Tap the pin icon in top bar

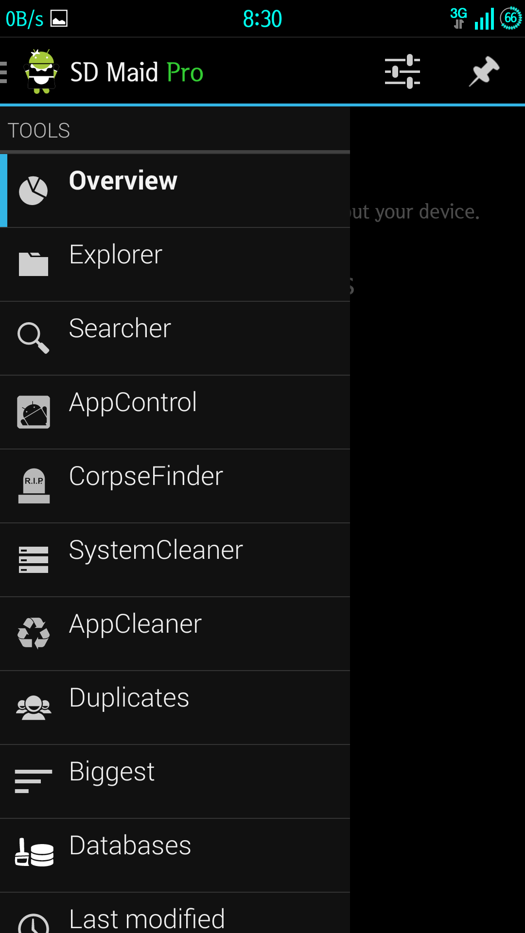coord(484,71)
